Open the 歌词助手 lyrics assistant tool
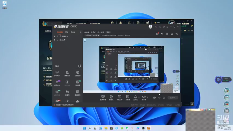 coord(77,93)
